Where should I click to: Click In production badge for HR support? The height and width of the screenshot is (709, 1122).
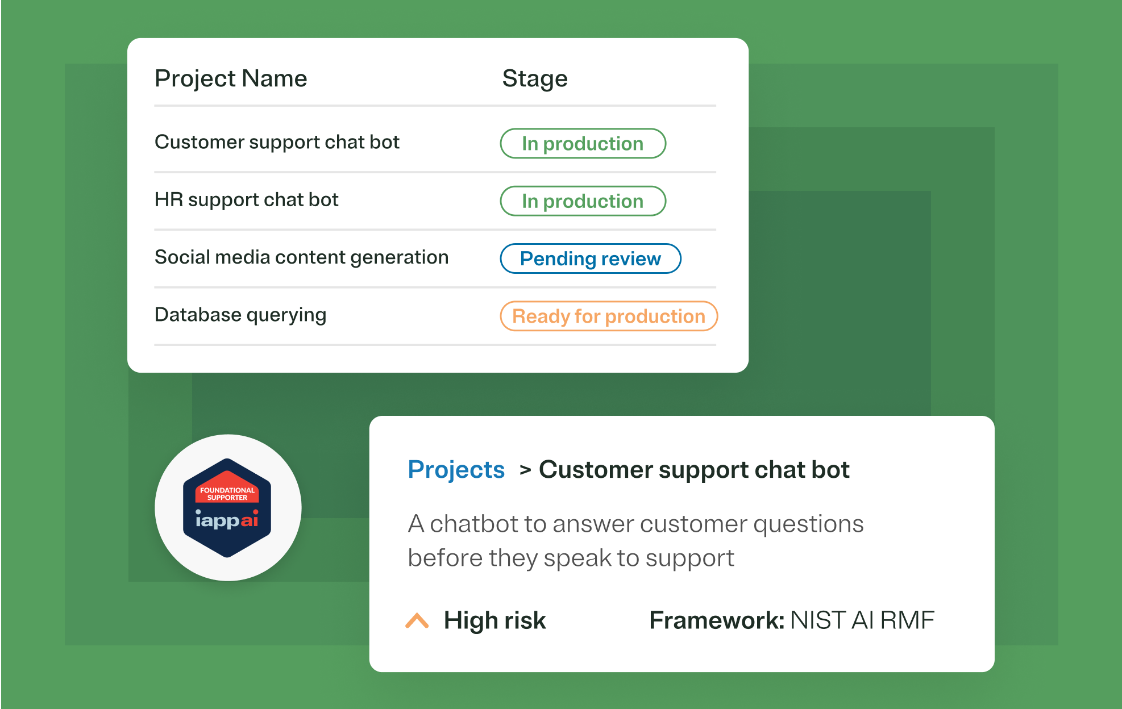(x=583, y=201)
